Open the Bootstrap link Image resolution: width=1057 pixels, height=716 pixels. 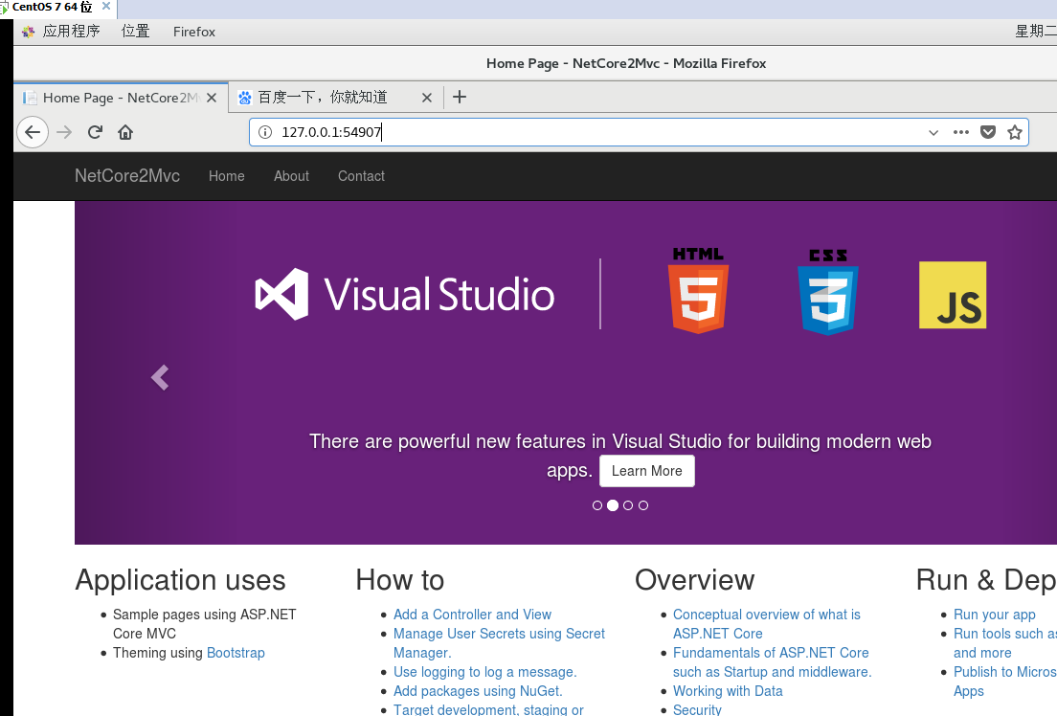[x=236, y=653]
